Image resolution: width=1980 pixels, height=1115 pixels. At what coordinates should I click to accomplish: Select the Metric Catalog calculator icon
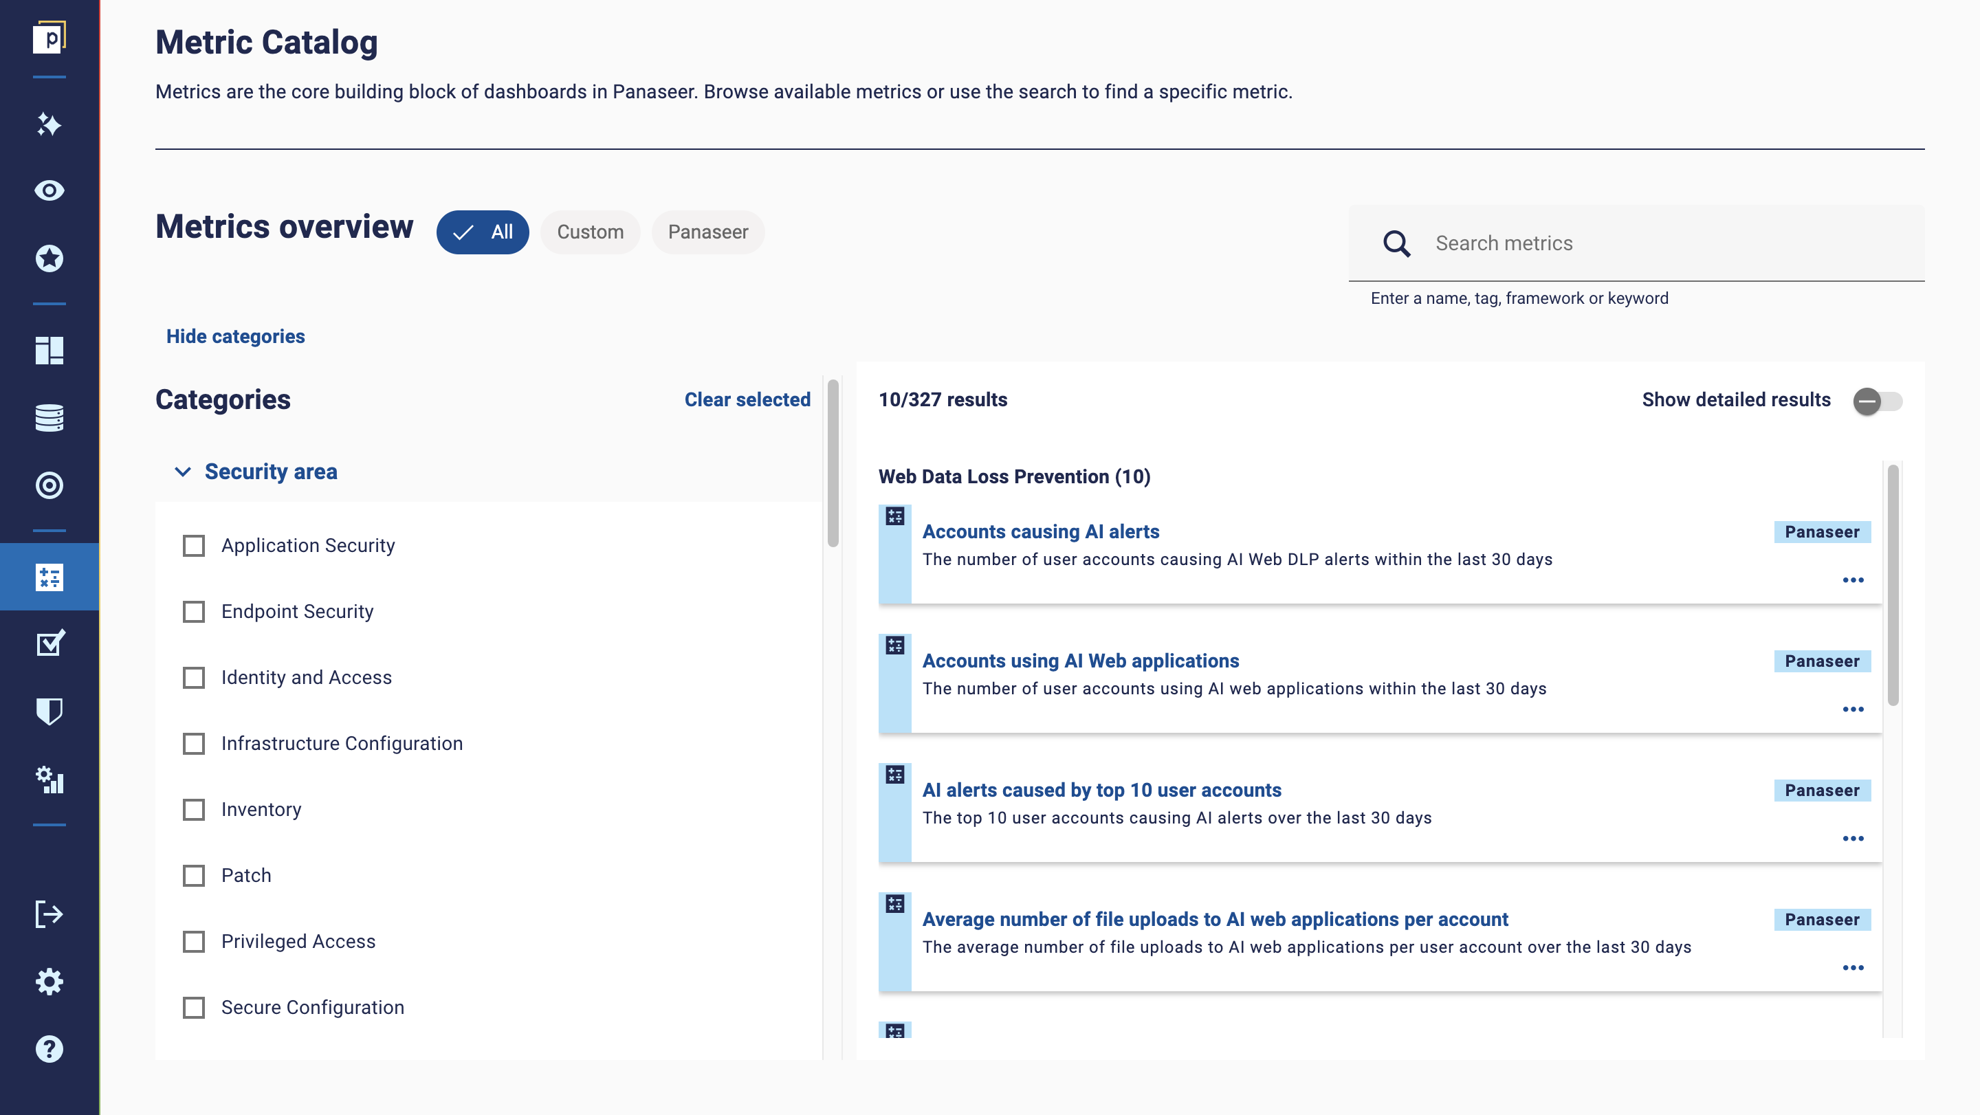tap(49, 577)
